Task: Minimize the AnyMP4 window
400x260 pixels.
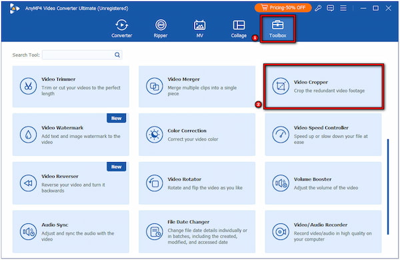Action: pos(363,8)
